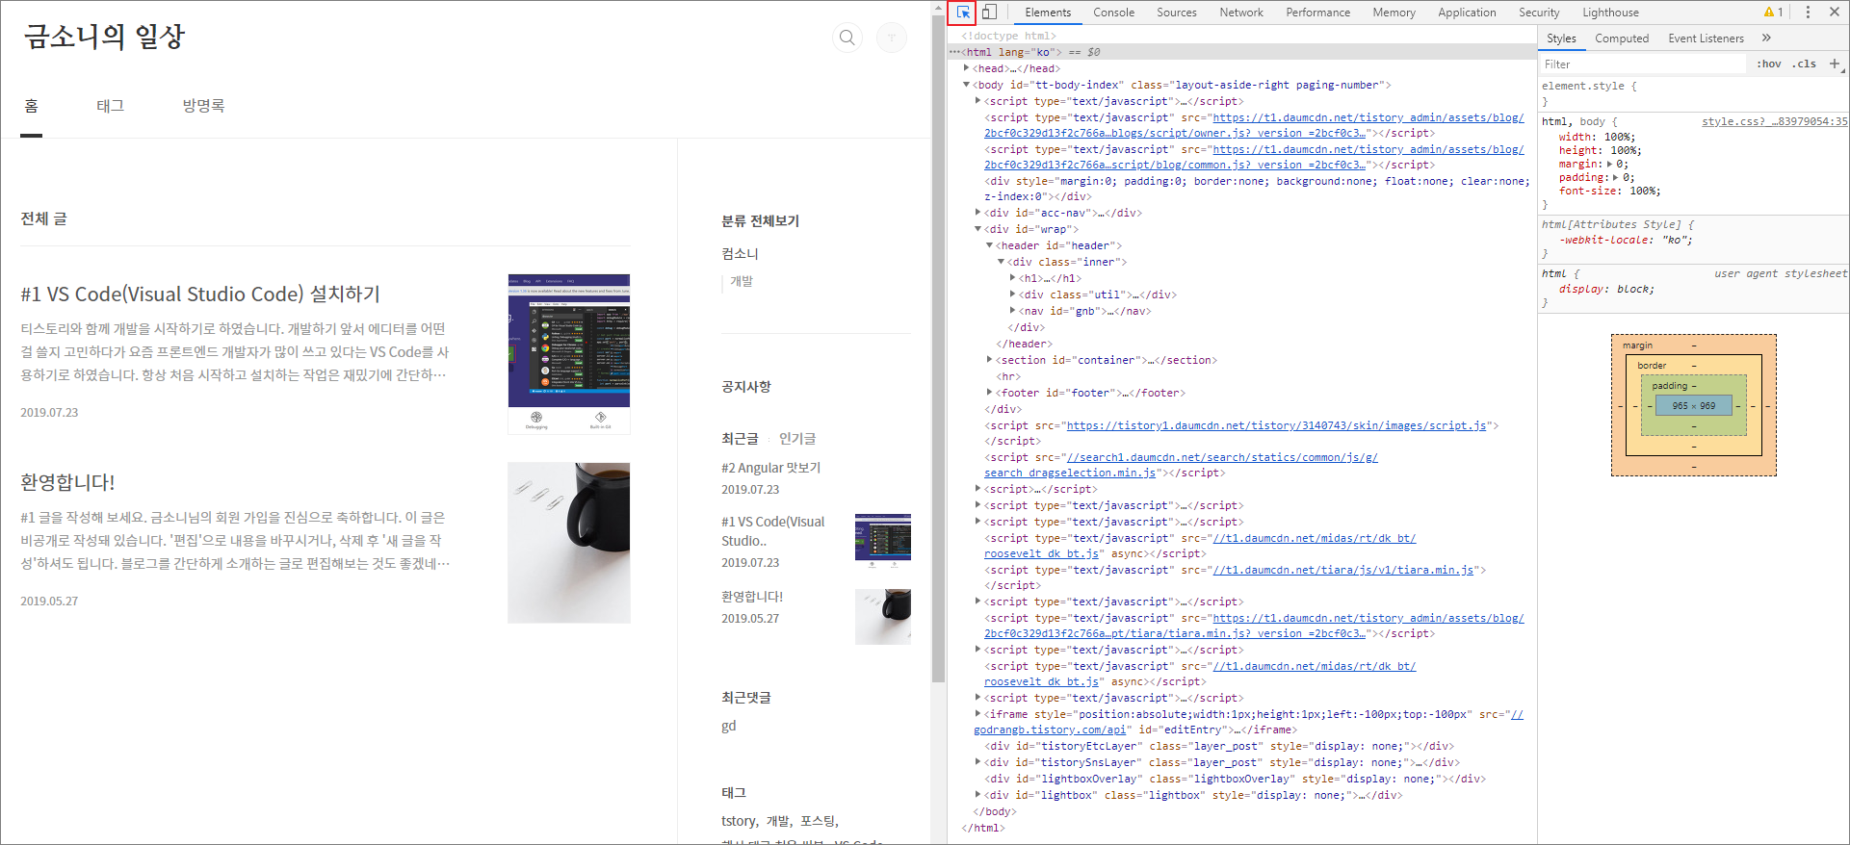Switch to the Sources tab

point(1177,13)
